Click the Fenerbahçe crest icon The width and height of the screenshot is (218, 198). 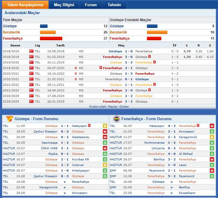tap(117, 119)
